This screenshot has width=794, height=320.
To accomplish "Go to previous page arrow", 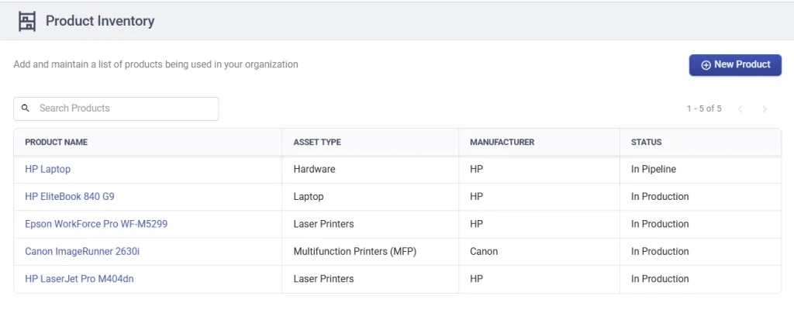I will click(x=740, y=108).
